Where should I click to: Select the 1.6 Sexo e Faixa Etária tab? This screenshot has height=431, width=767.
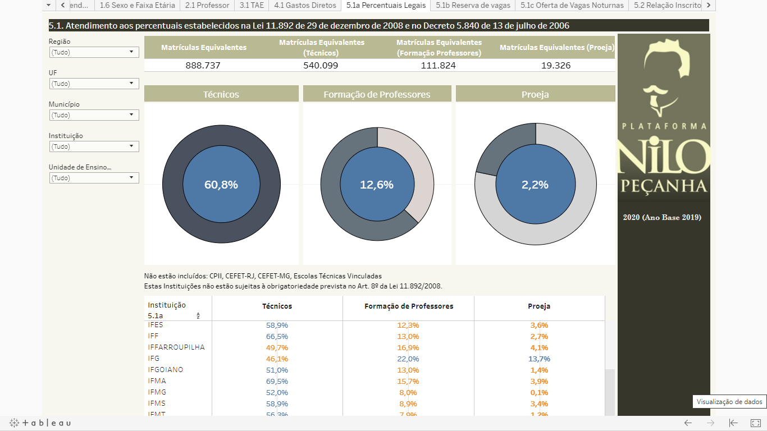coord(137,5)
